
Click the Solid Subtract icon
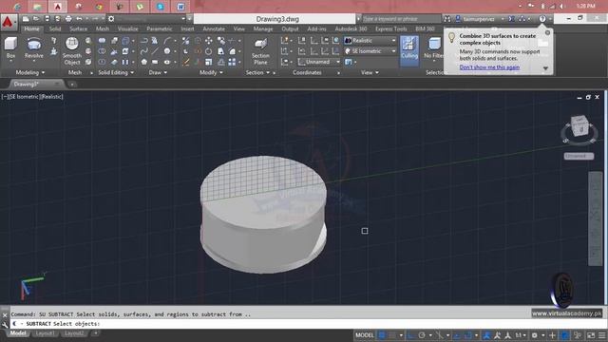coord(102,51)
